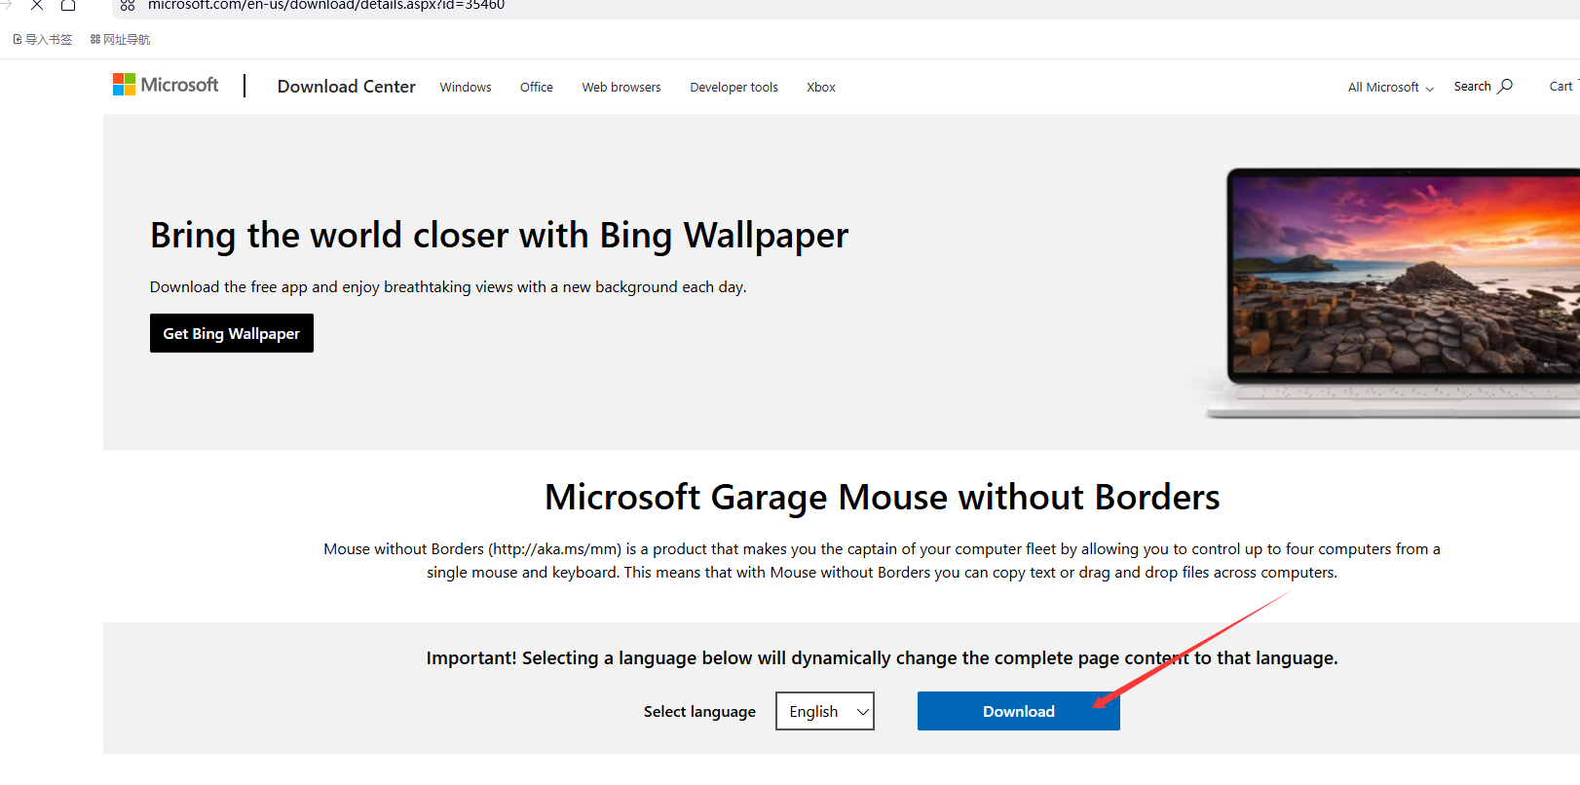The height and width of the screenshot is (785, 1580).
Task: Click the browser forward arrow
Action: coord(7,5)
